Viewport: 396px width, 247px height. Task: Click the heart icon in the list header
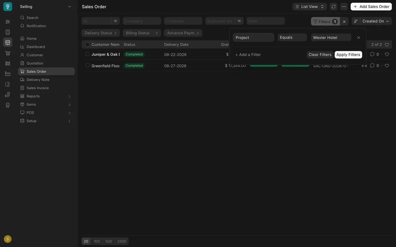[387, 45]
